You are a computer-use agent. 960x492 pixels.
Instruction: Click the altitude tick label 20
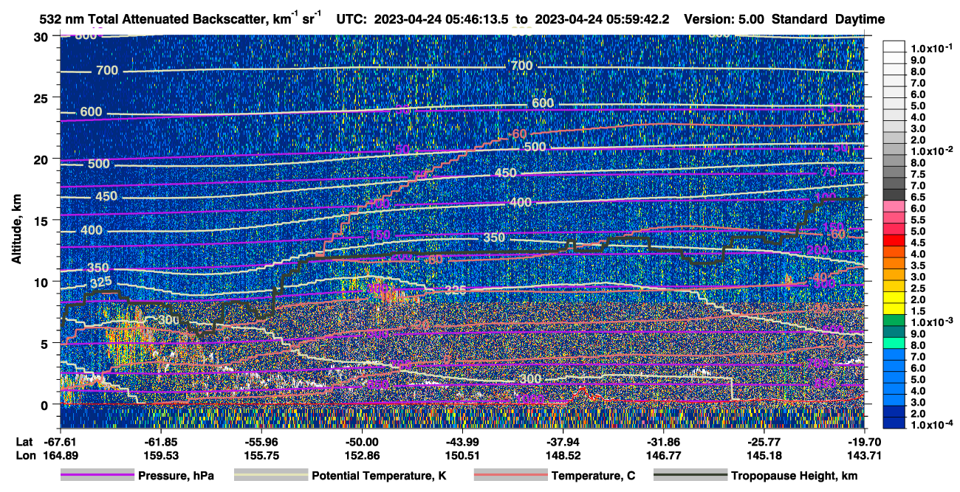41,159
